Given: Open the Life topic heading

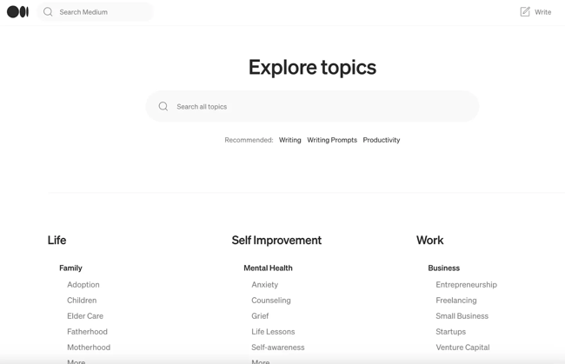Looking at the screenshot, I should [56, 240].
